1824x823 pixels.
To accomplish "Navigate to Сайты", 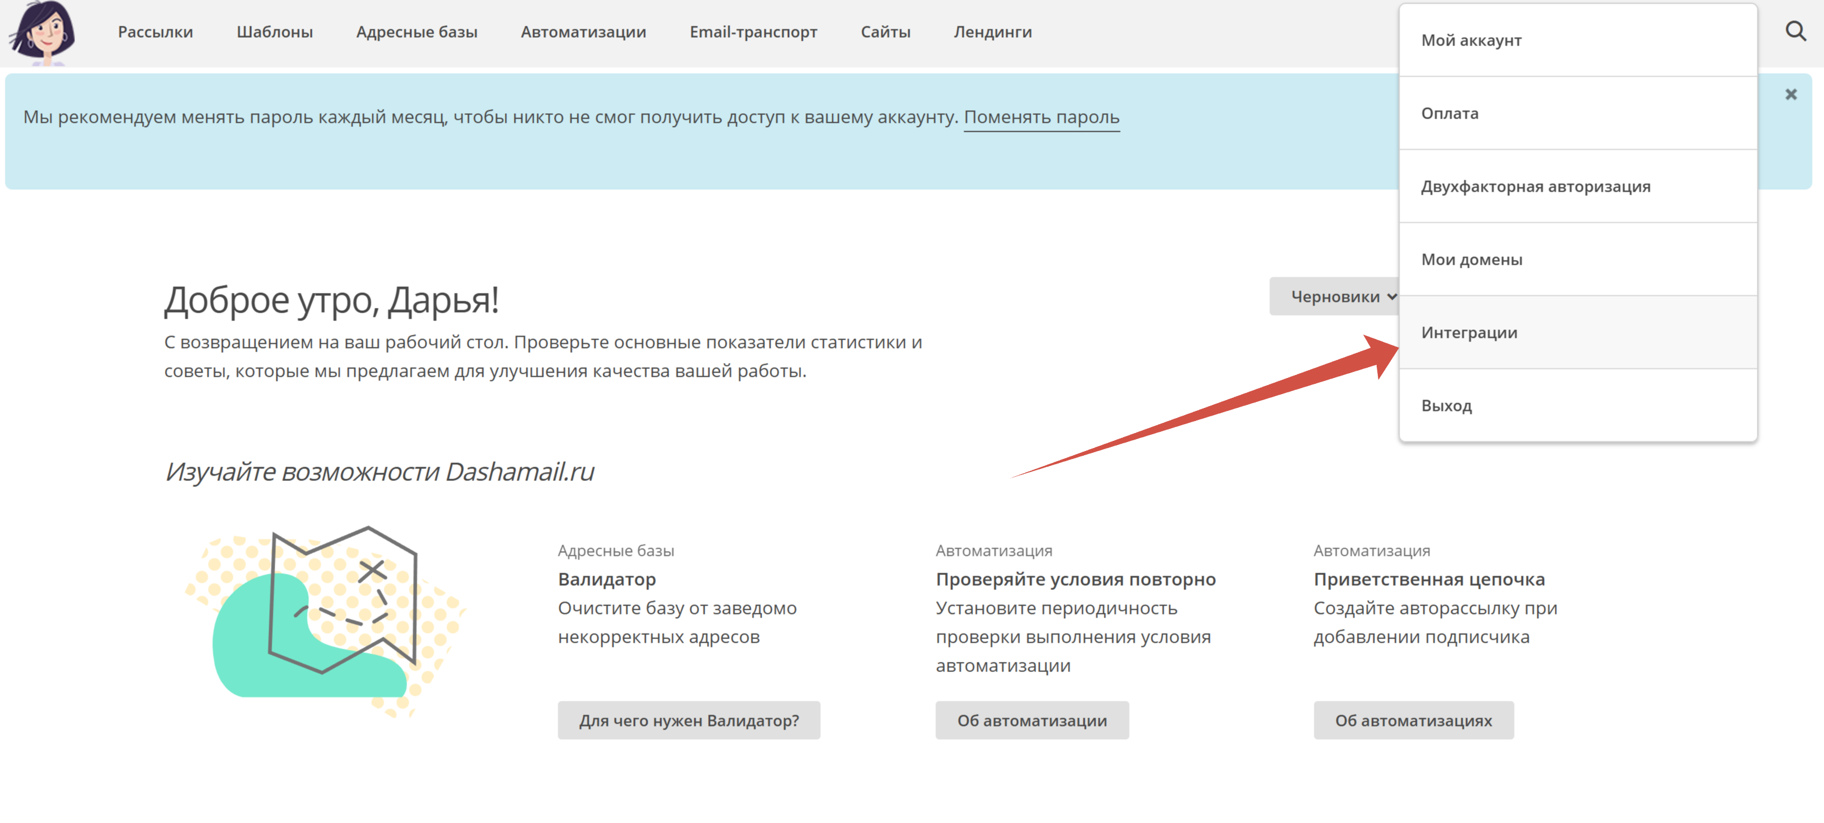I will 884,32.
